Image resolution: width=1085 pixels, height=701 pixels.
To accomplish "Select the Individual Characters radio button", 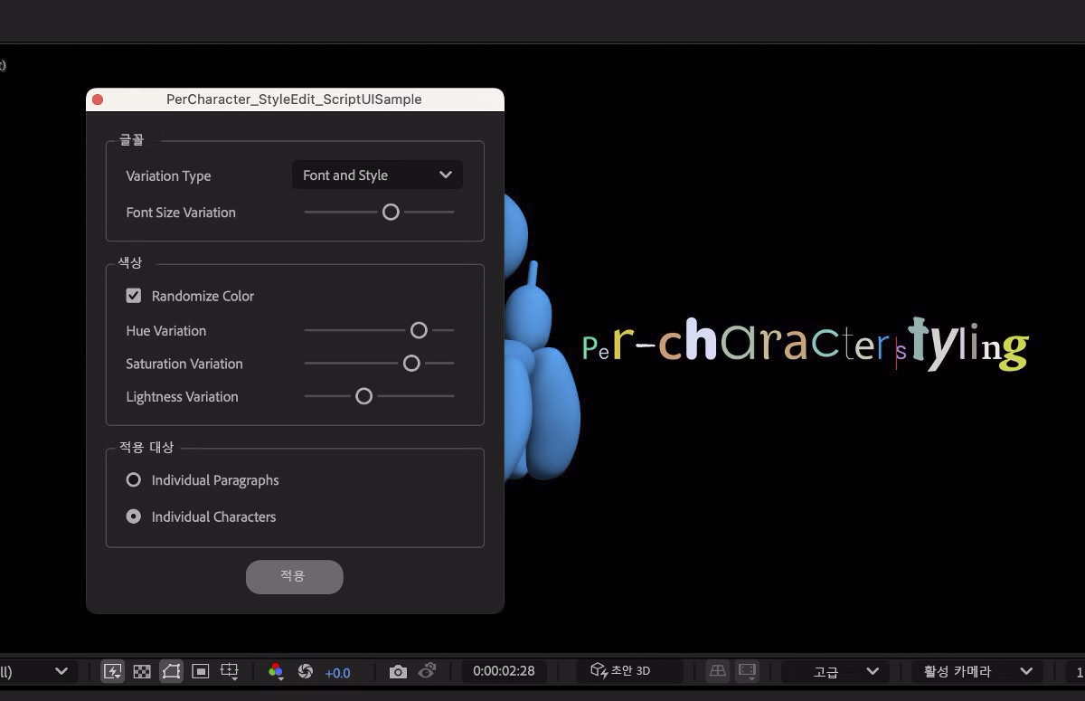I will point(133,516).
